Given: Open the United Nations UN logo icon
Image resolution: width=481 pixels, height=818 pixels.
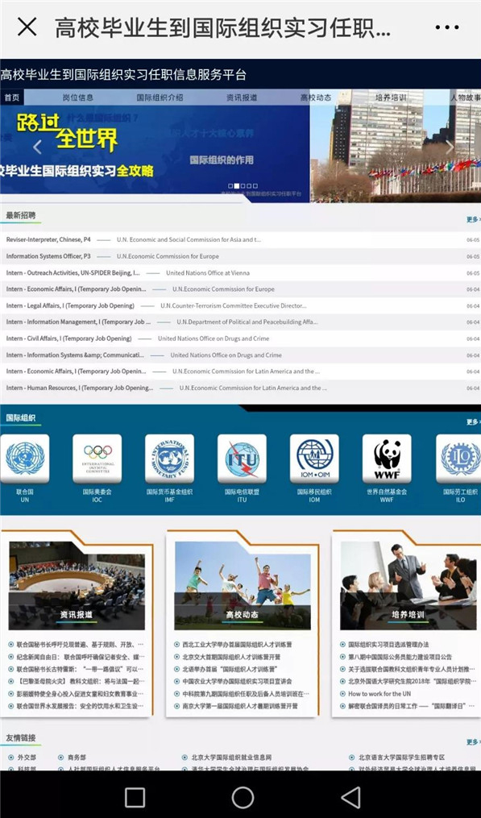Looking at the screenshot, I should (x=24, y=459).
